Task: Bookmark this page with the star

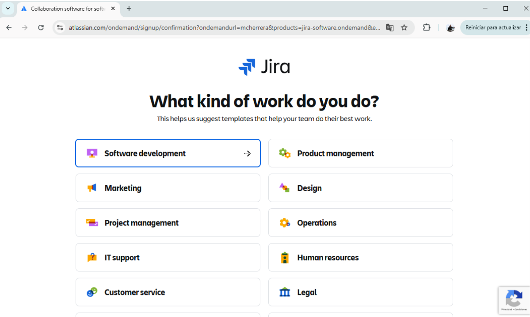Action: (x=404, y=27)
